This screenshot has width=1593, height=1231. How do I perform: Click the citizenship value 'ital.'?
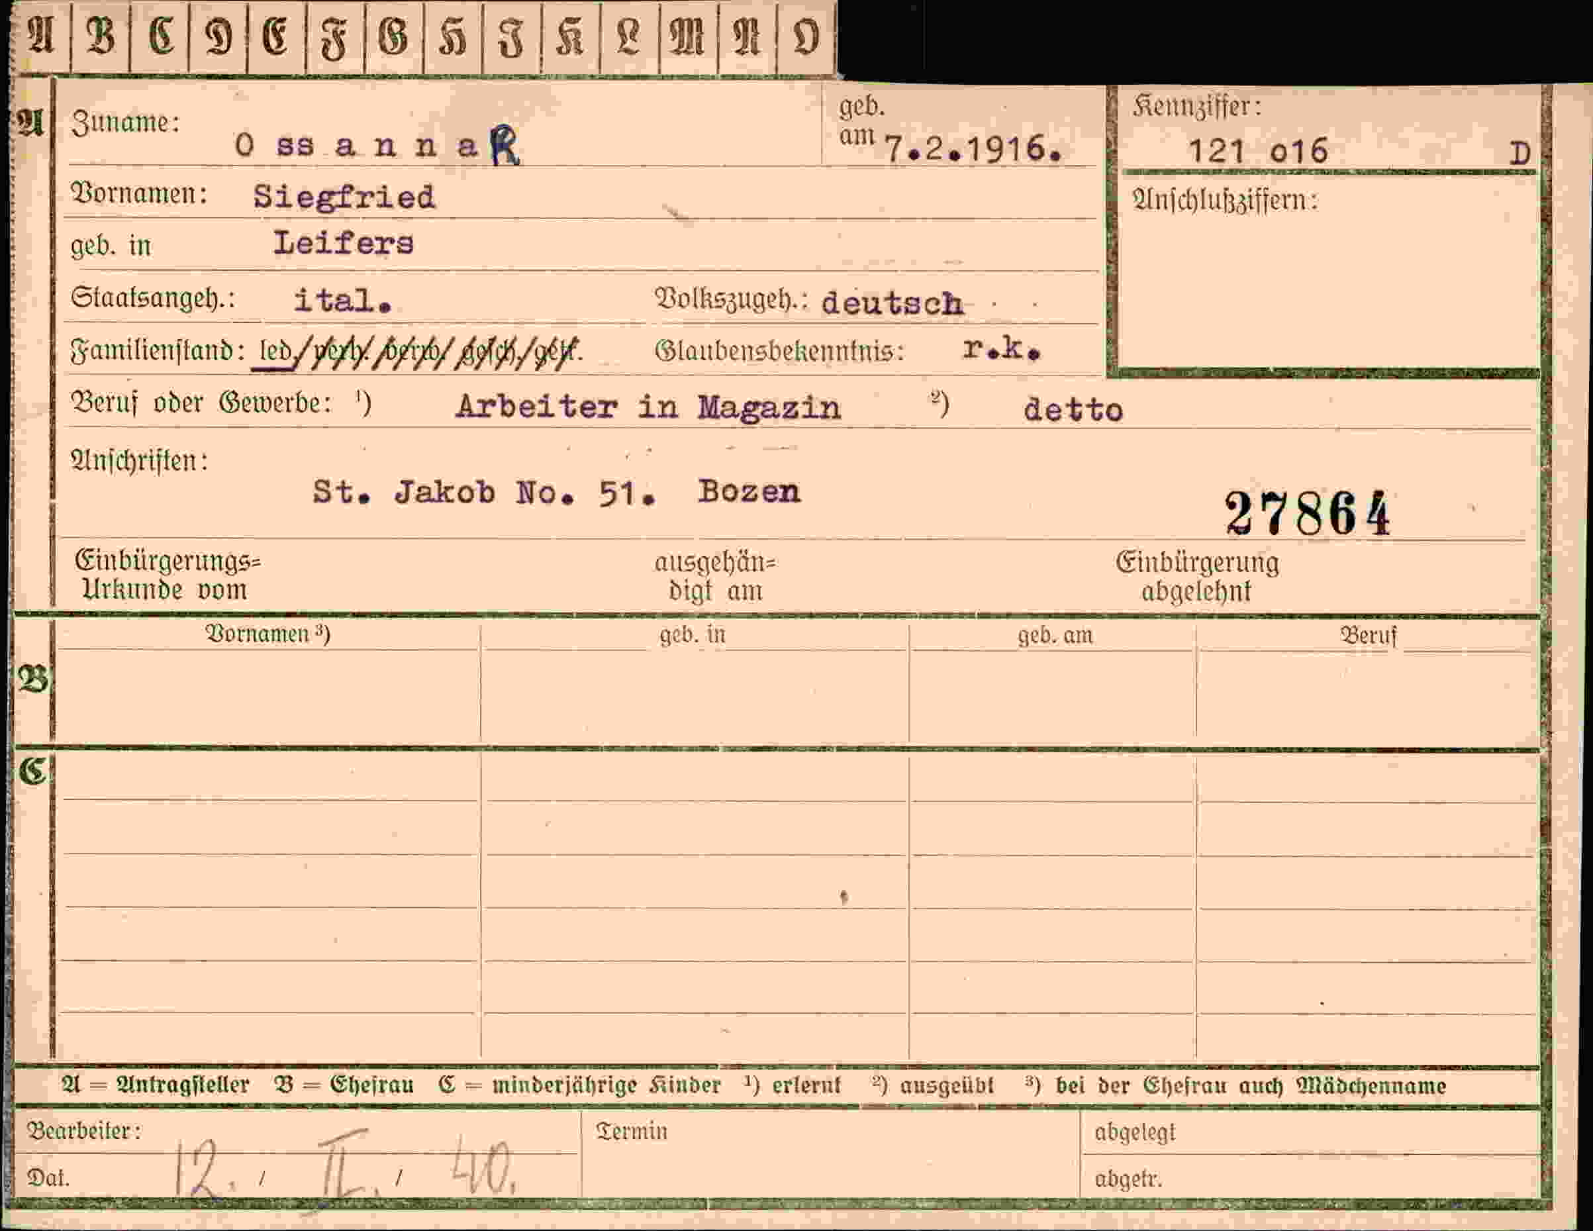[343, 300]
